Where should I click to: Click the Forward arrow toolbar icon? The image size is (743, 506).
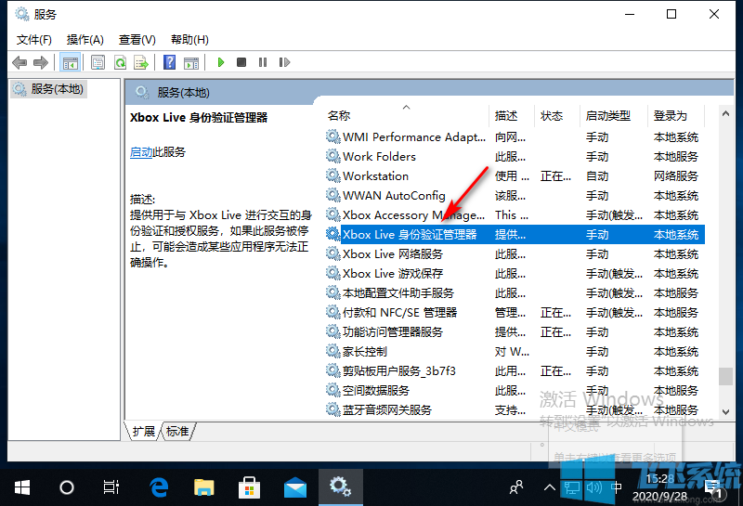click(x=41, y=62)
